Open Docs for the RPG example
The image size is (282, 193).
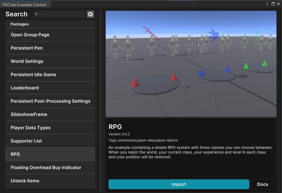pyautogui.click(x=263, y=184)
